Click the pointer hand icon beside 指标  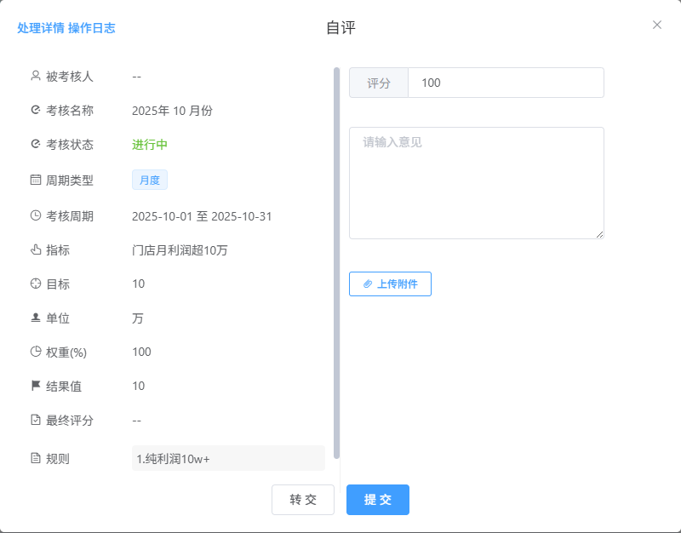pyautogui.click(x=36, y=249)
